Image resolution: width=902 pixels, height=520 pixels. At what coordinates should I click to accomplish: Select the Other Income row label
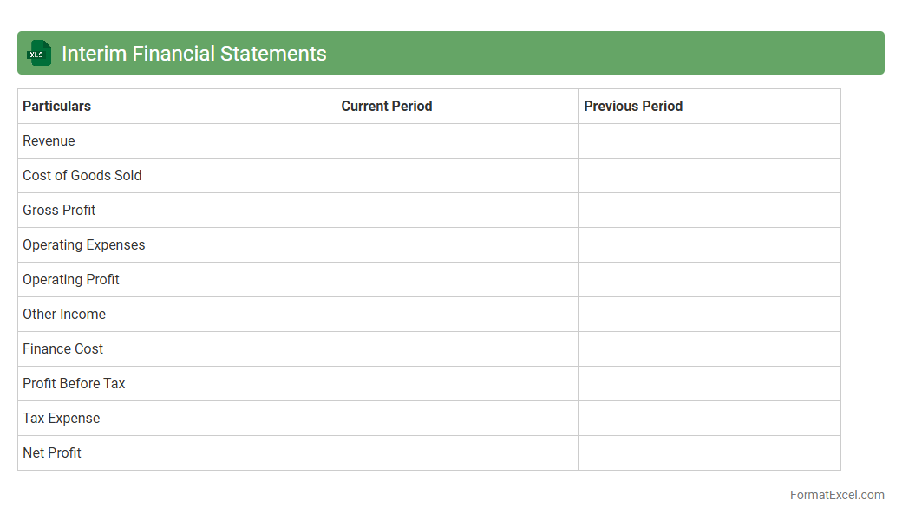click(x=64, y=315)
